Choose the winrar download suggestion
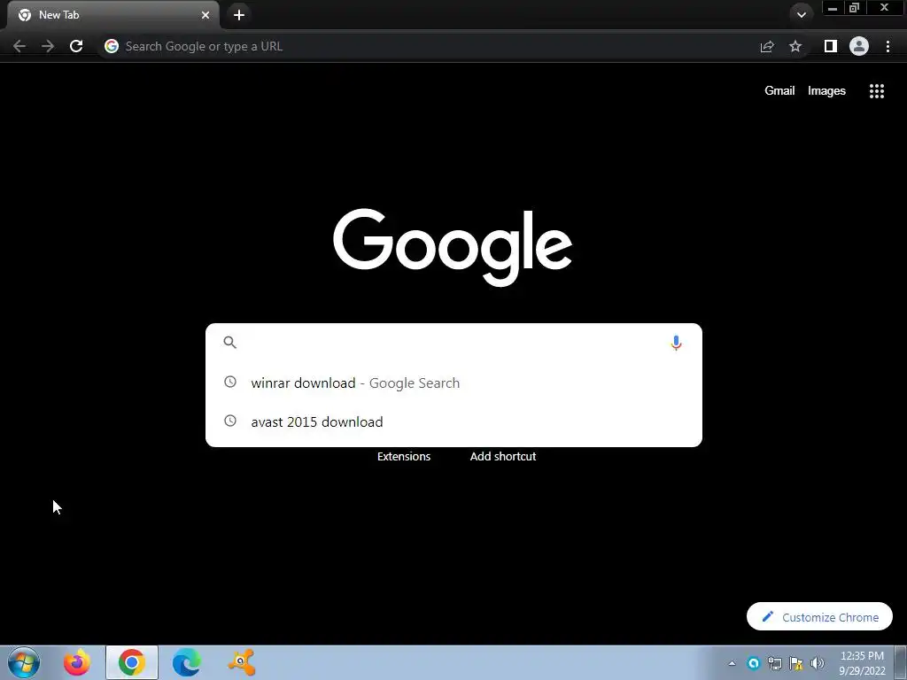This screenshot has height=680, width=907. click(453, 382)
